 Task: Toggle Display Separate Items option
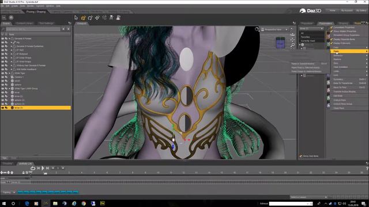point(344,39)
